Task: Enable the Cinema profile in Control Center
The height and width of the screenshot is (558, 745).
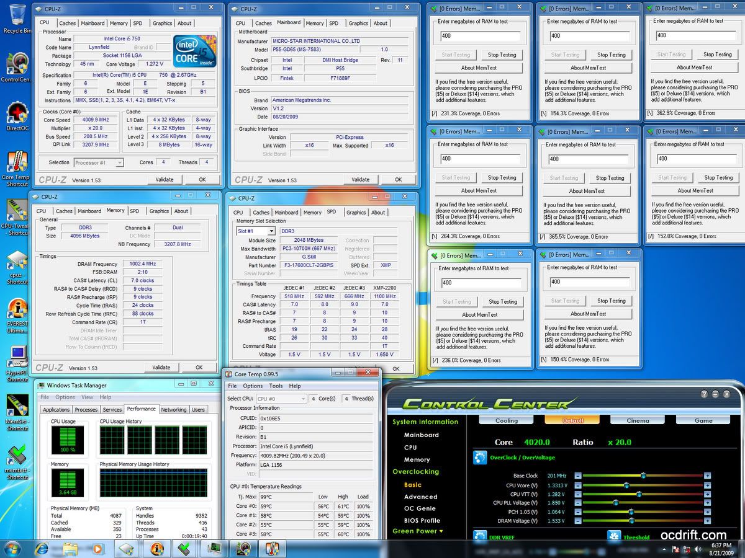Action: 637,420
